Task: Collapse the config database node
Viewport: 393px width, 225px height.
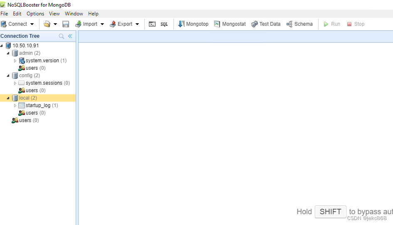Action: click(x=8, y=76)
